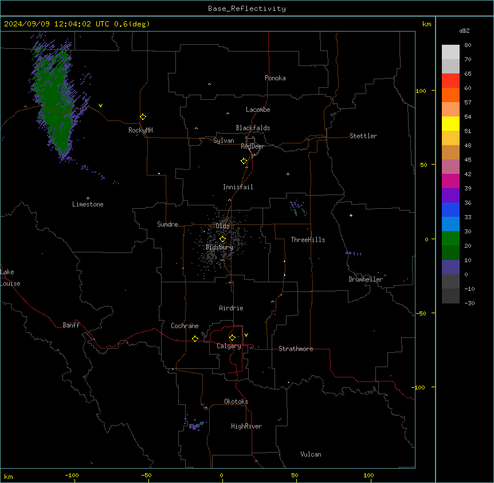Viewport: 494px width, 483px height.
Task: Click the small echo cluster north of ThreeHills
Action: click(298, 208)
